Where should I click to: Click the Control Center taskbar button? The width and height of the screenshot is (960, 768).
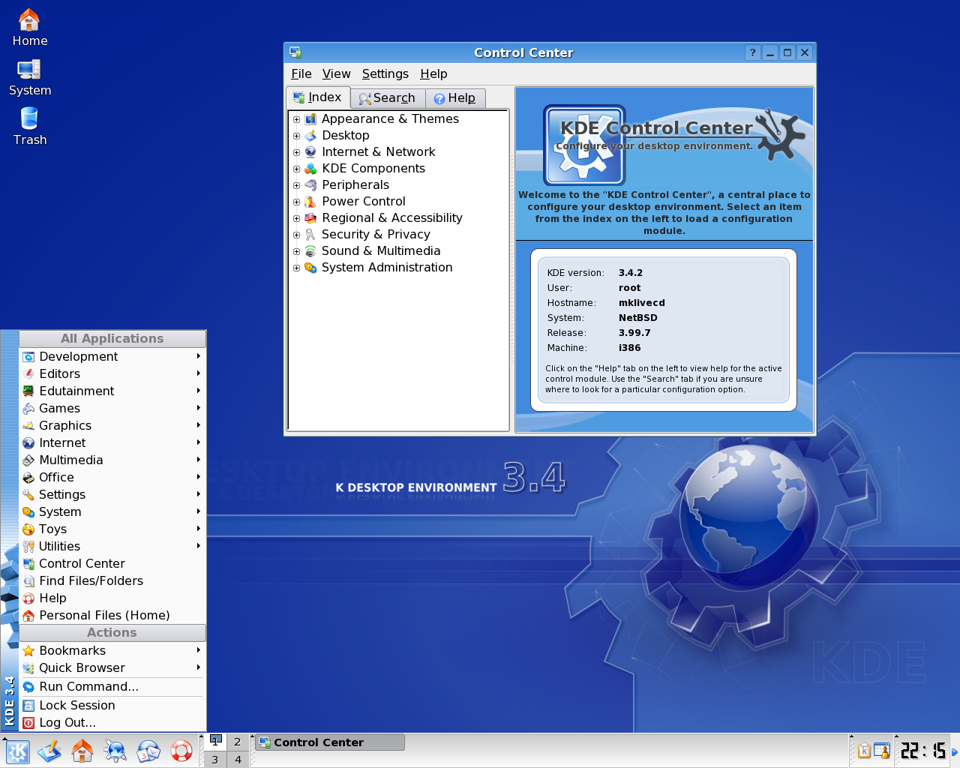coord(330,742)
